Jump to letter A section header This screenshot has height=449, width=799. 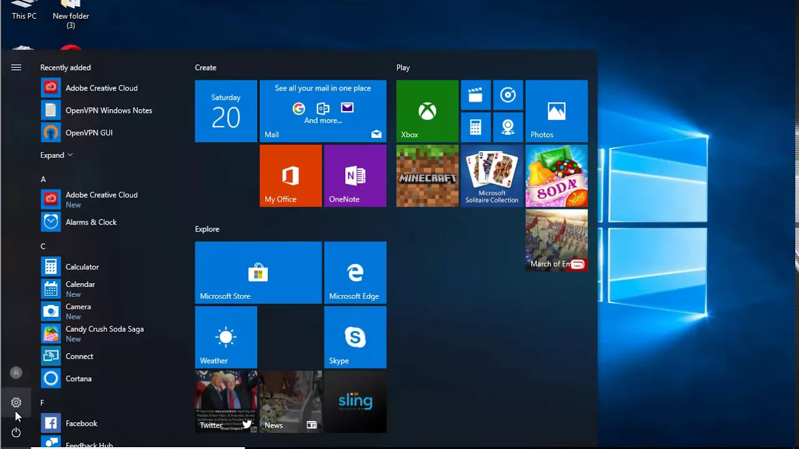(x=43, y=180)
